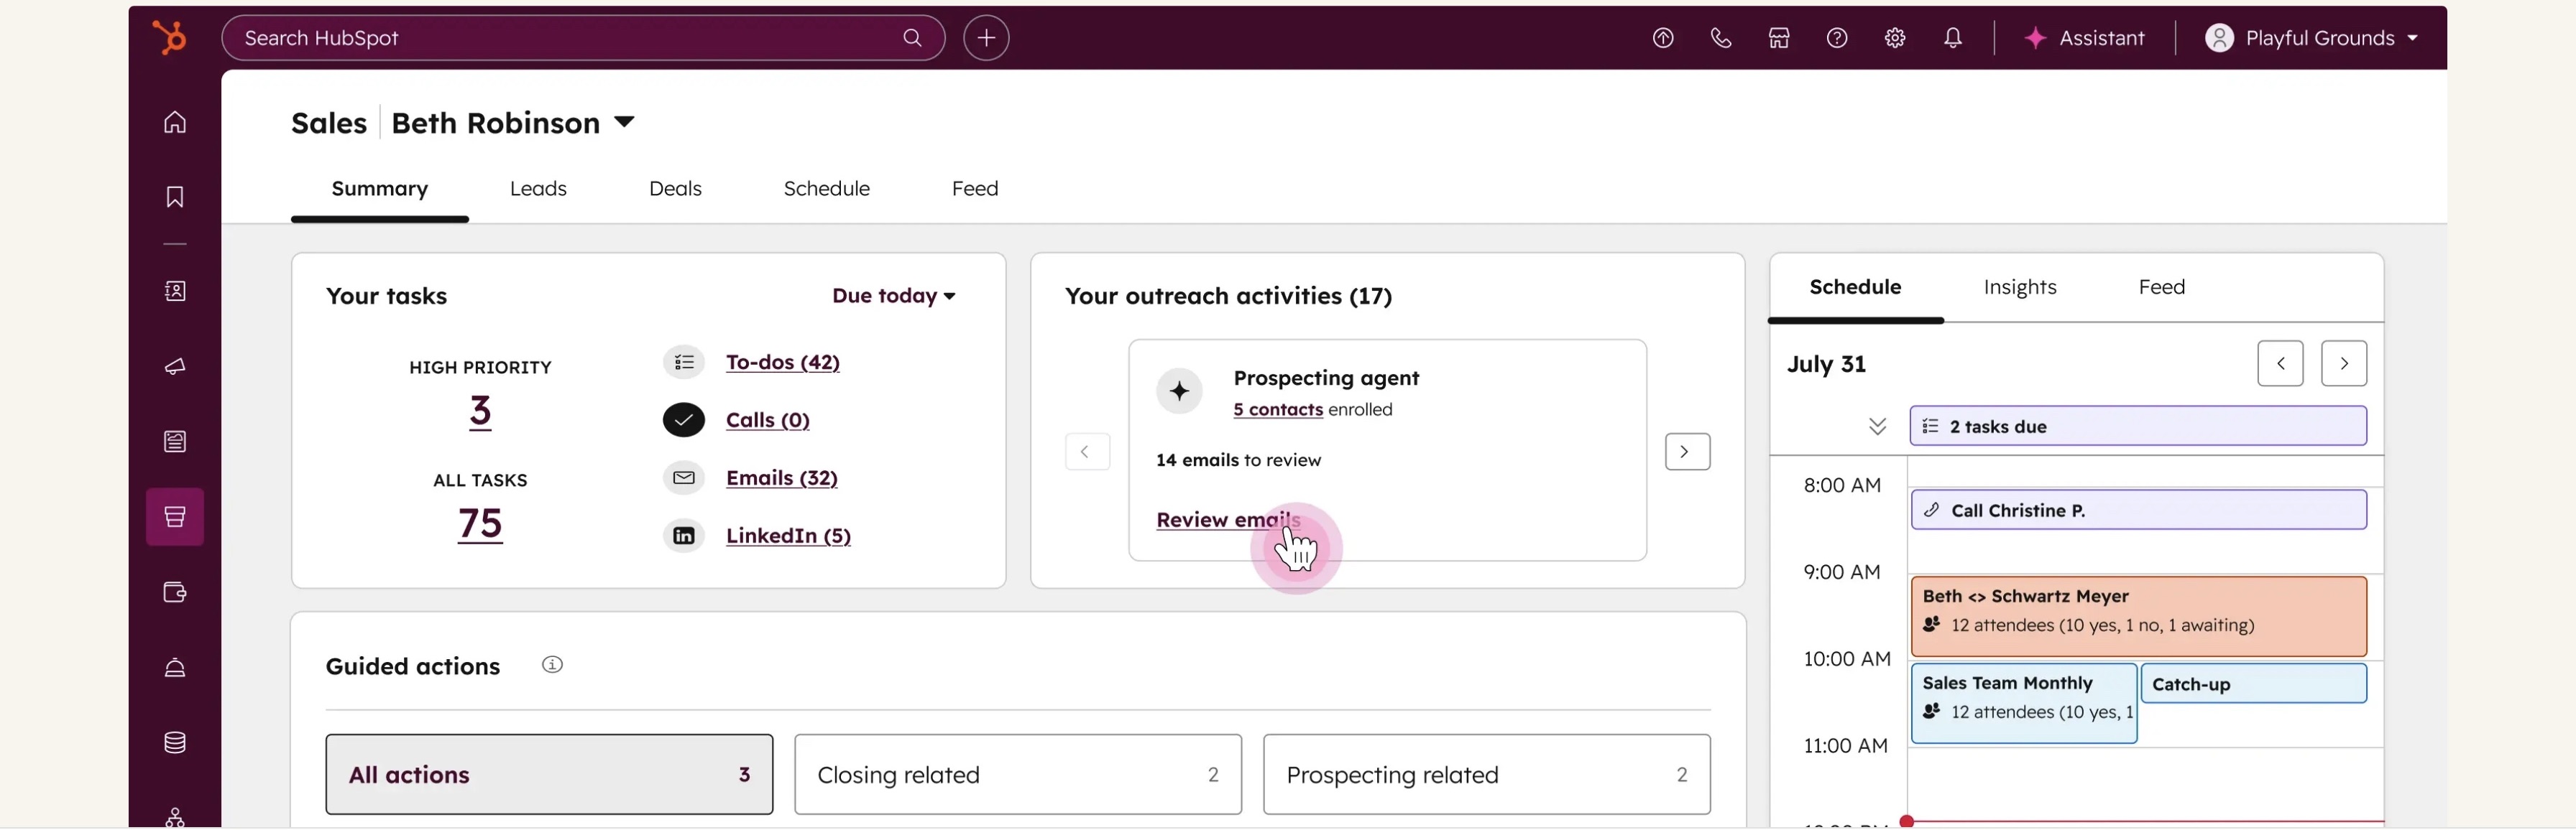Click the plus create button
The image size is (2576, 830).
tap(985, 38)
